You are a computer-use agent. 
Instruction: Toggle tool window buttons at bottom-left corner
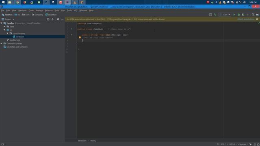[x=3, y=144]
